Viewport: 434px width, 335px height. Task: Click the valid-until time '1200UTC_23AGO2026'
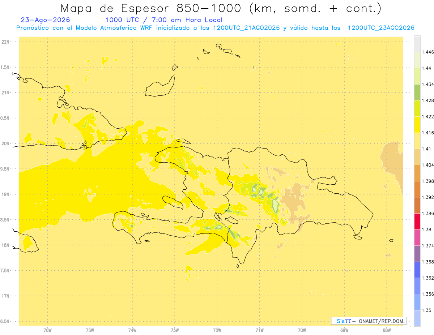381,28
